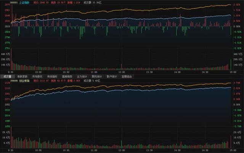Click the 3.74% top percentage label
This screenshot has width=244, height=153.
[x=237, y=83]
